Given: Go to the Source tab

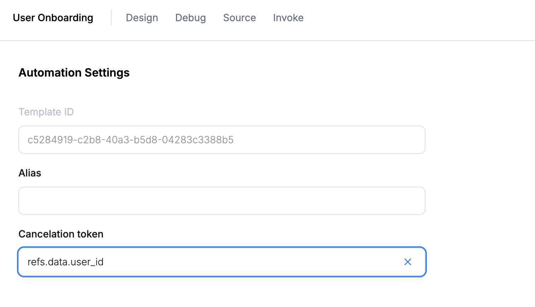Looking at the screenshot, I should pos(239,18).
